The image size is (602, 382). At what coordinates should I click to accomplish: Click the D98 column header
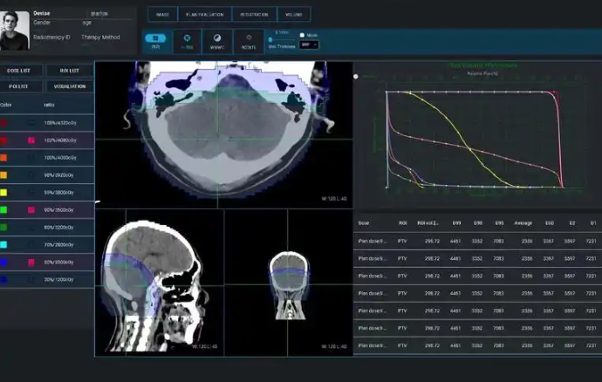477,223
